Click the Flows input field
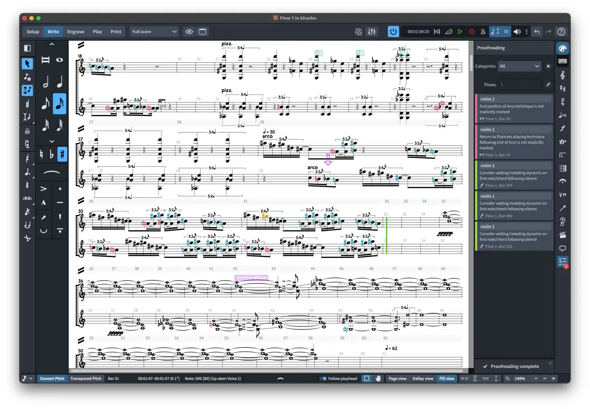Viewport: 590px width, 409px height. click(520, 85)
